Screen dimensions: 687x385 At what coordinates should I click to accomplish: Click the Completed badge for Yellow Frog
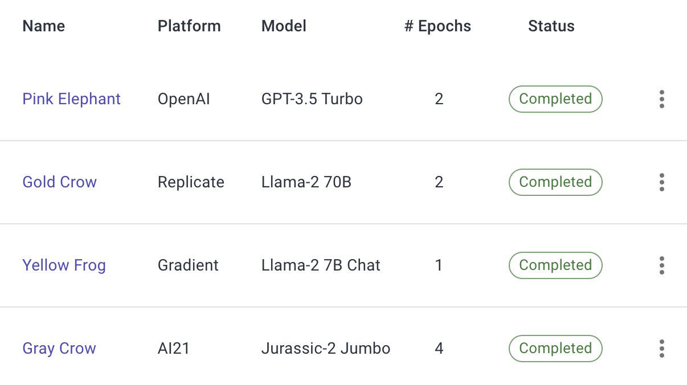pos(555,265)
